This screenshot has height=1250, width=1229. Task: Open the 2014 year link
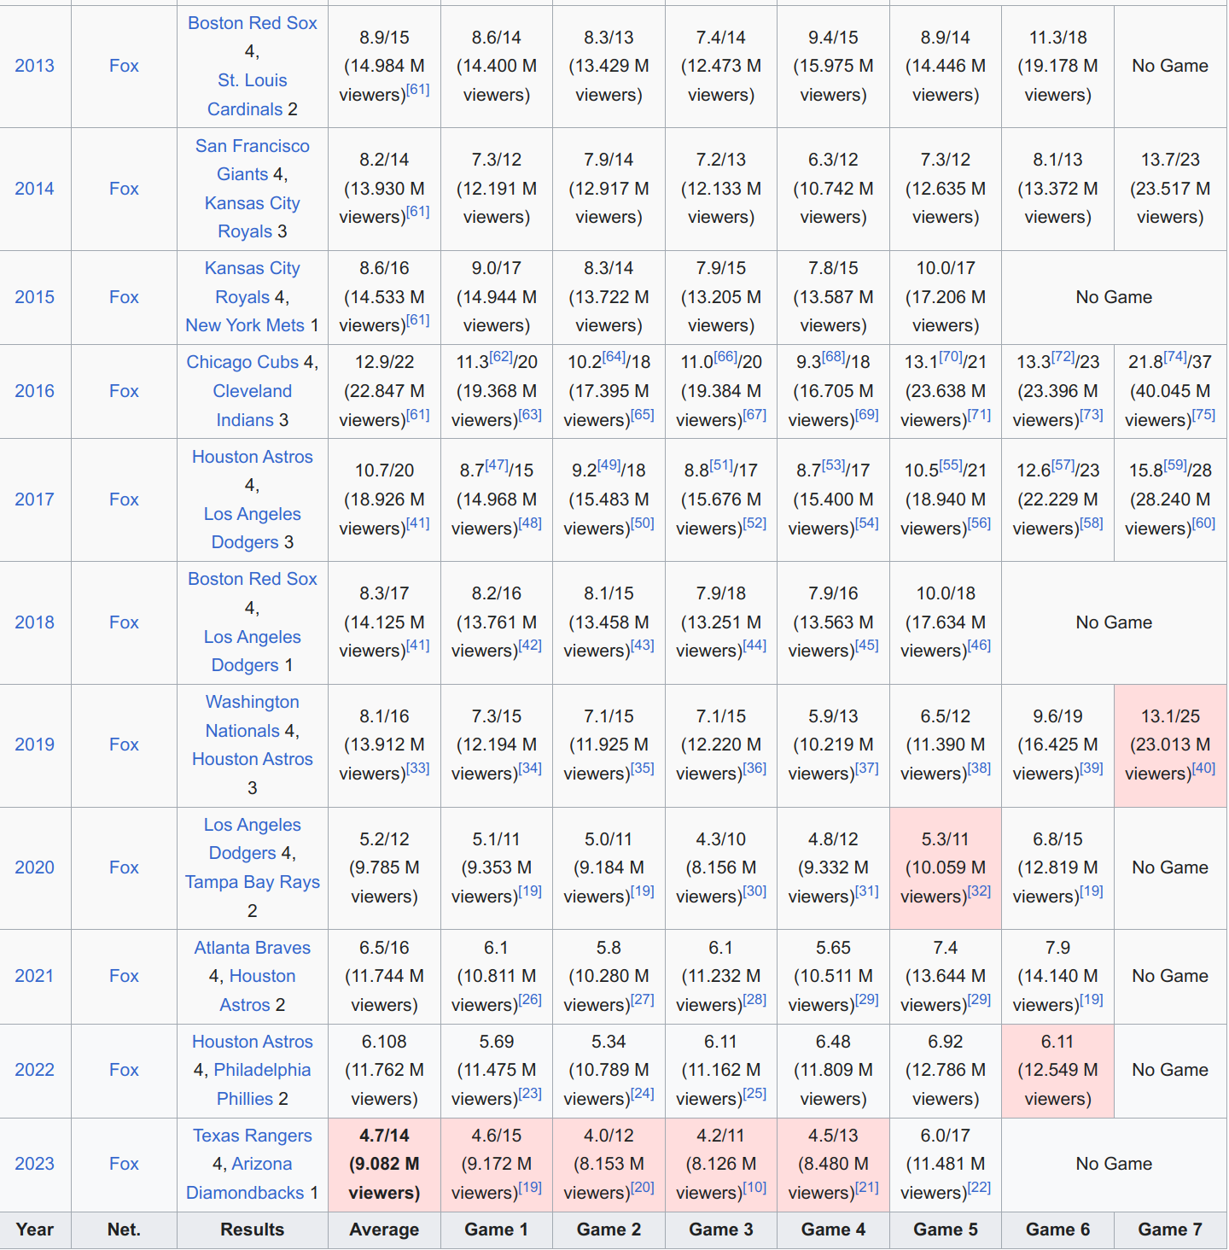tap(34, 189)
